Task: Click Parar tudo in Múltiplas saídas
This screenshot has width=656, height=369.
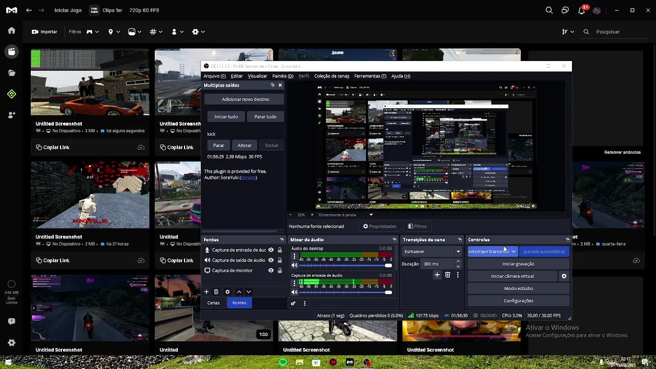Action: point(265,117)
